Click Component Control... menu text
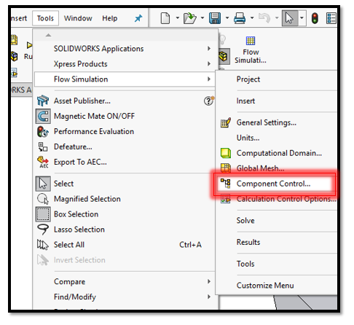Screen dimensions: 354x325 pos(273,184)
